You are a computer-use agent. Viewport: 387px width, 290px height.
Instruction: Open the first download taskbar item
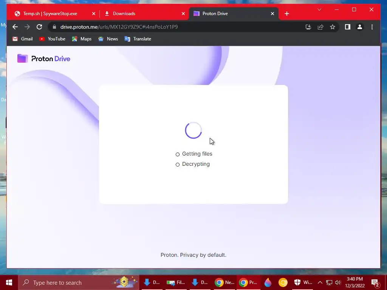click(151, 282)
